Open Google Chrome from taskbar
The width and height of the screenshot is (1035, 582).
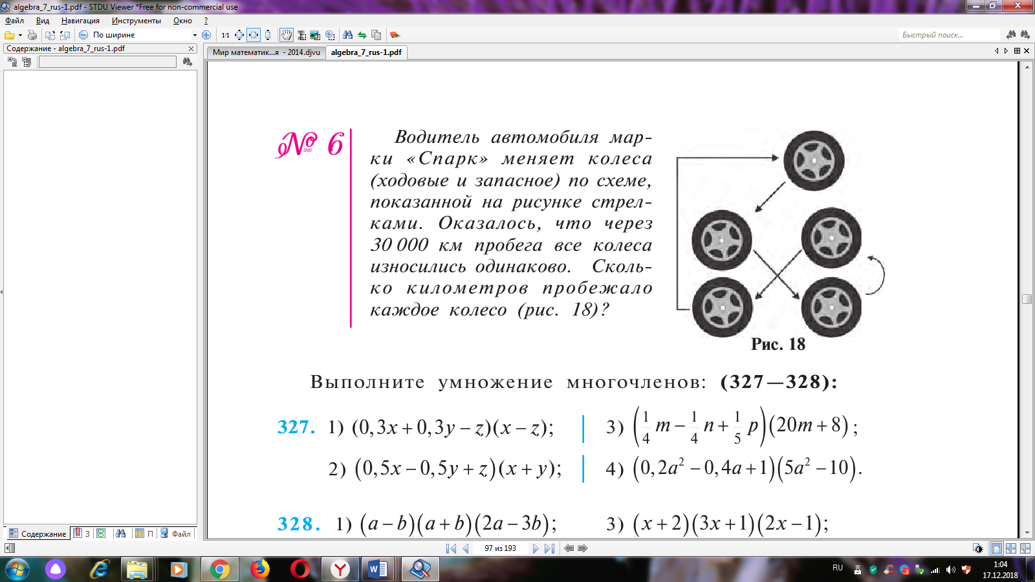pyautogui.click(x=219, y=570)
